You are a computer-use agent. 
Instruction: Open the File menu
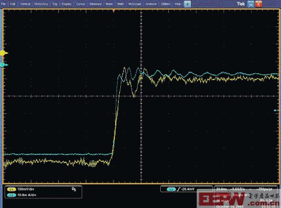(x=3, y=4)
